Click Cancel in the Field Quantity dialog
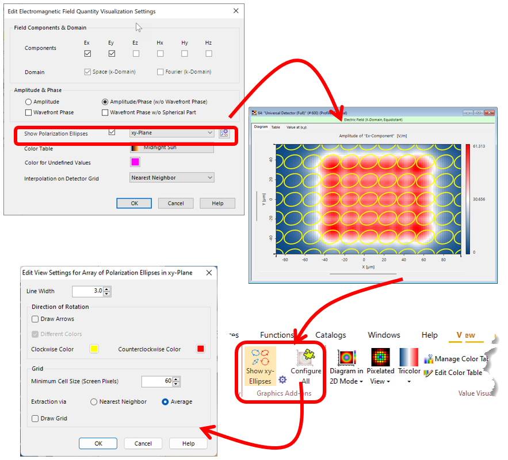The height and width of the screenshot is (460, 508). (175, 203)
